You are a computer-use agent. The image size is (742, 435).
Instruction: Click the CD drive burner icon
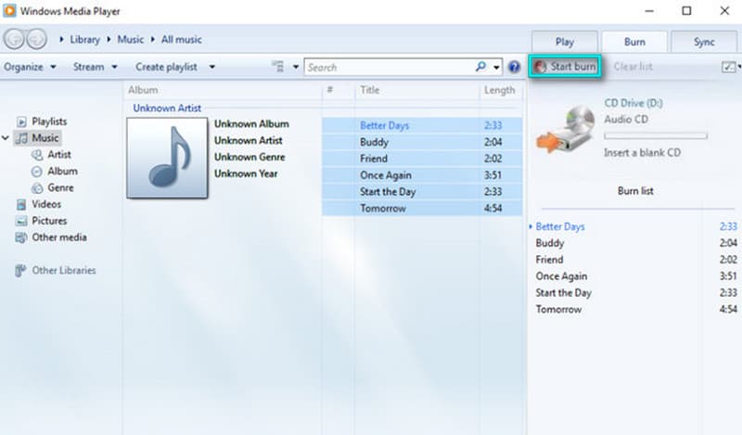(566, 129)
